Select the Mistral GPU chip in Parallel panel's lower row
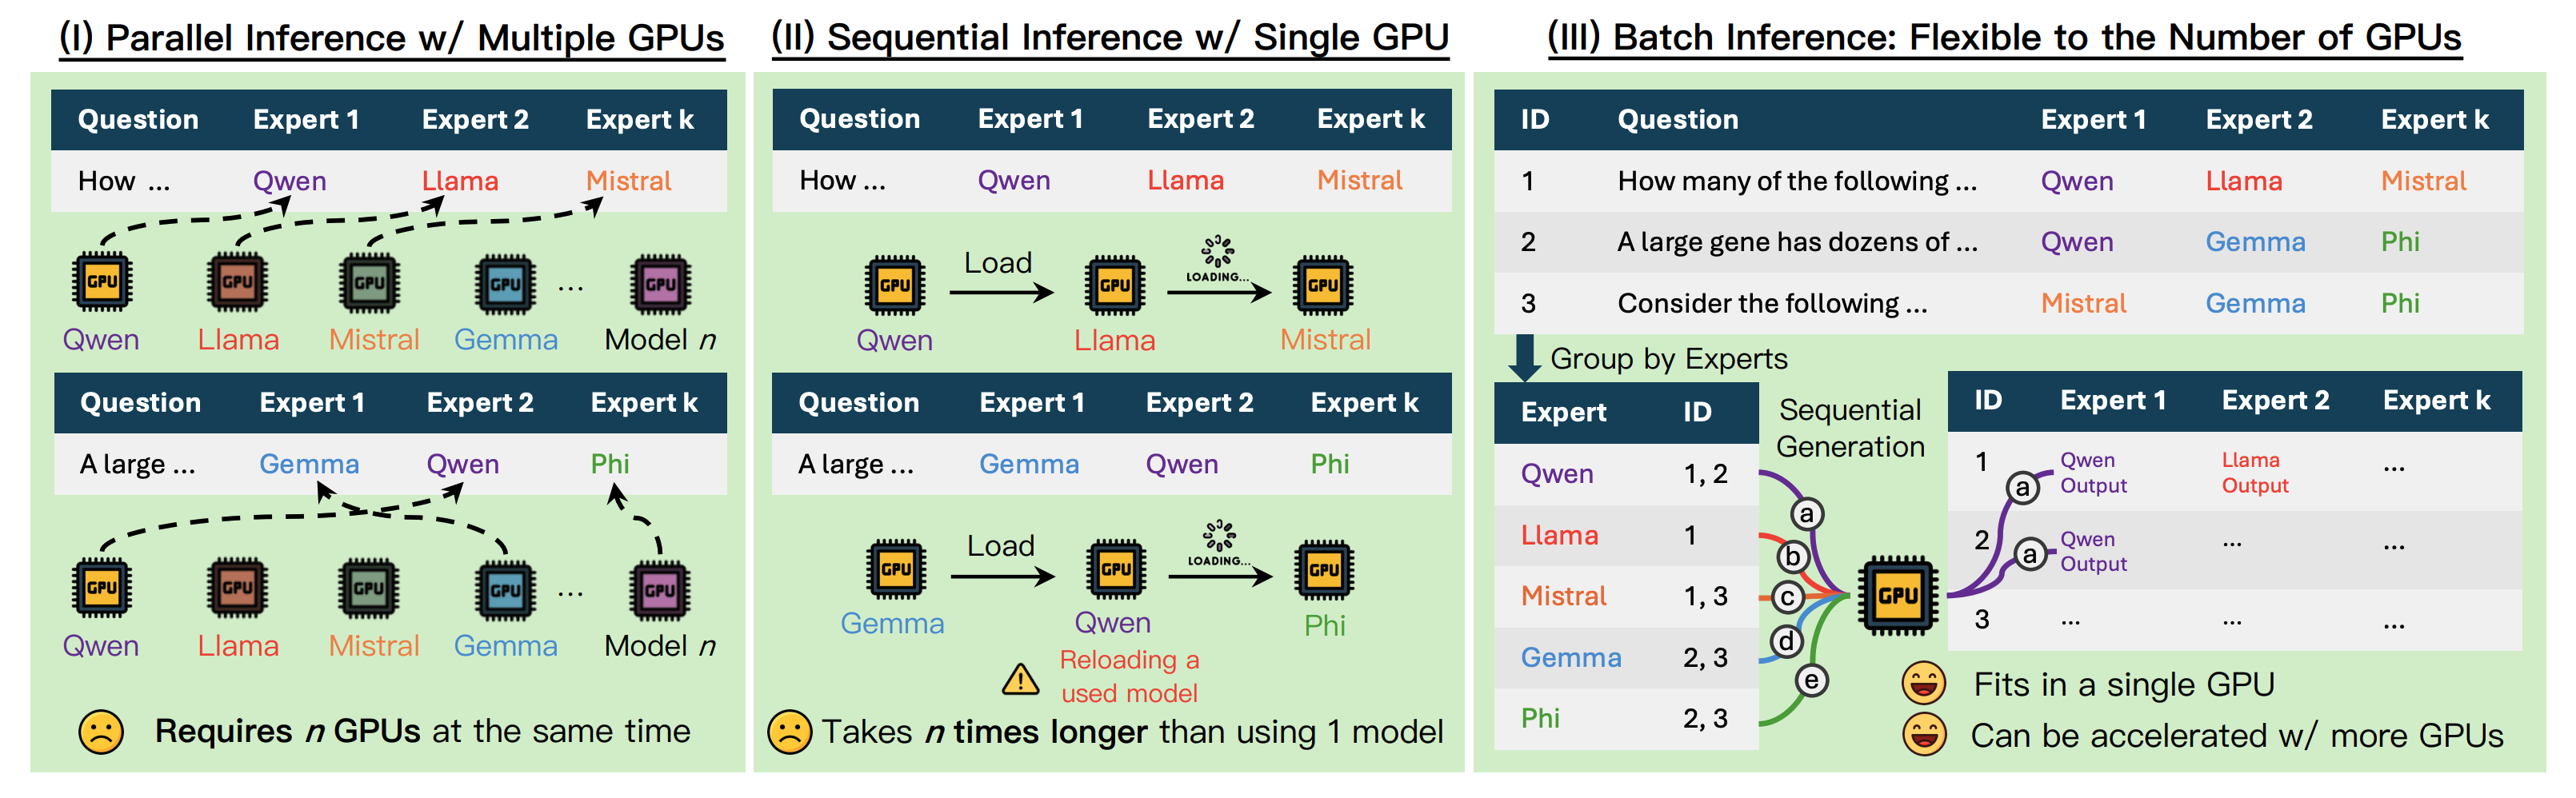 click(369, 588)
